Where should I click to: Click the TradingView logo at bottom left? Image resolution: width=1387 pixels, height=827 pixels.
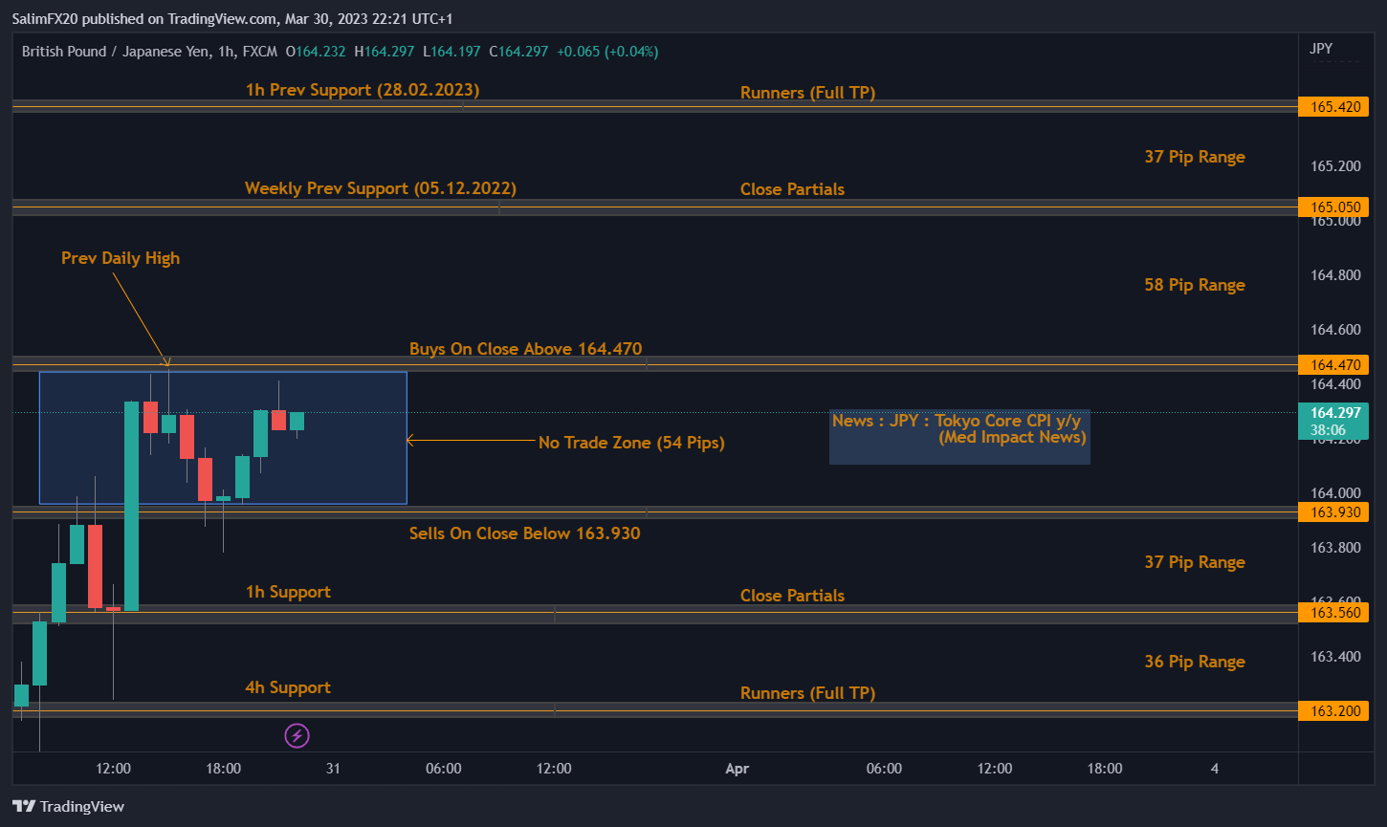(x=68, y=807)
